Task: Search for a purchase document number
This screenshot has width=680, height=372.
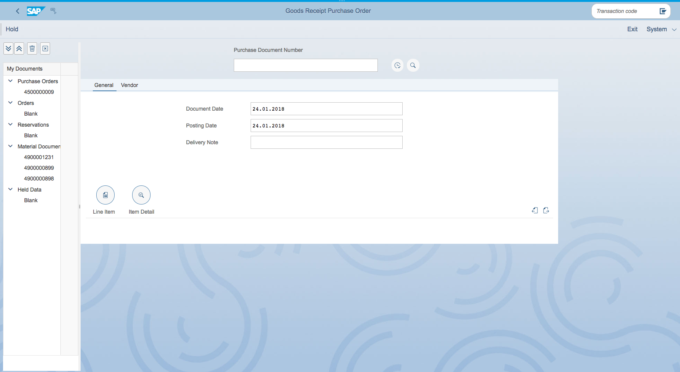Action: (413, 65)
